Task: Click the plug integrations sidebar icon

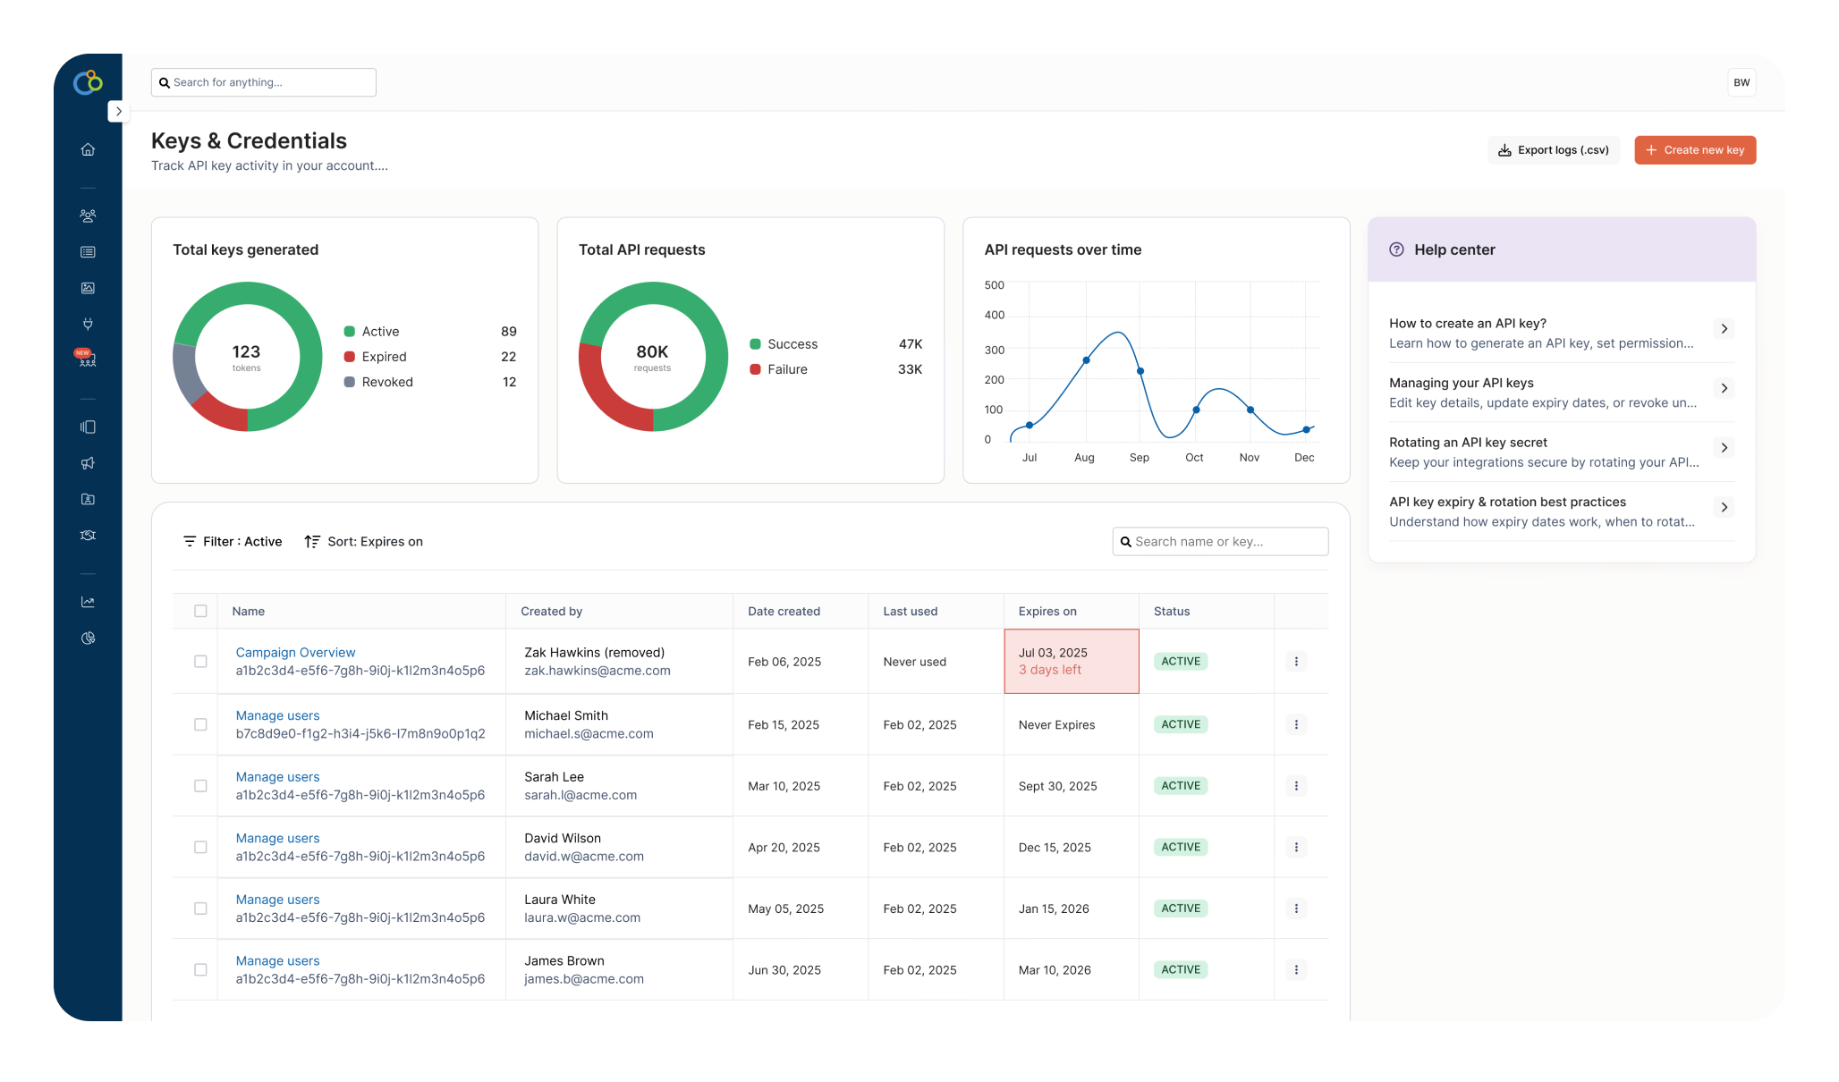Action: [88, 324]
